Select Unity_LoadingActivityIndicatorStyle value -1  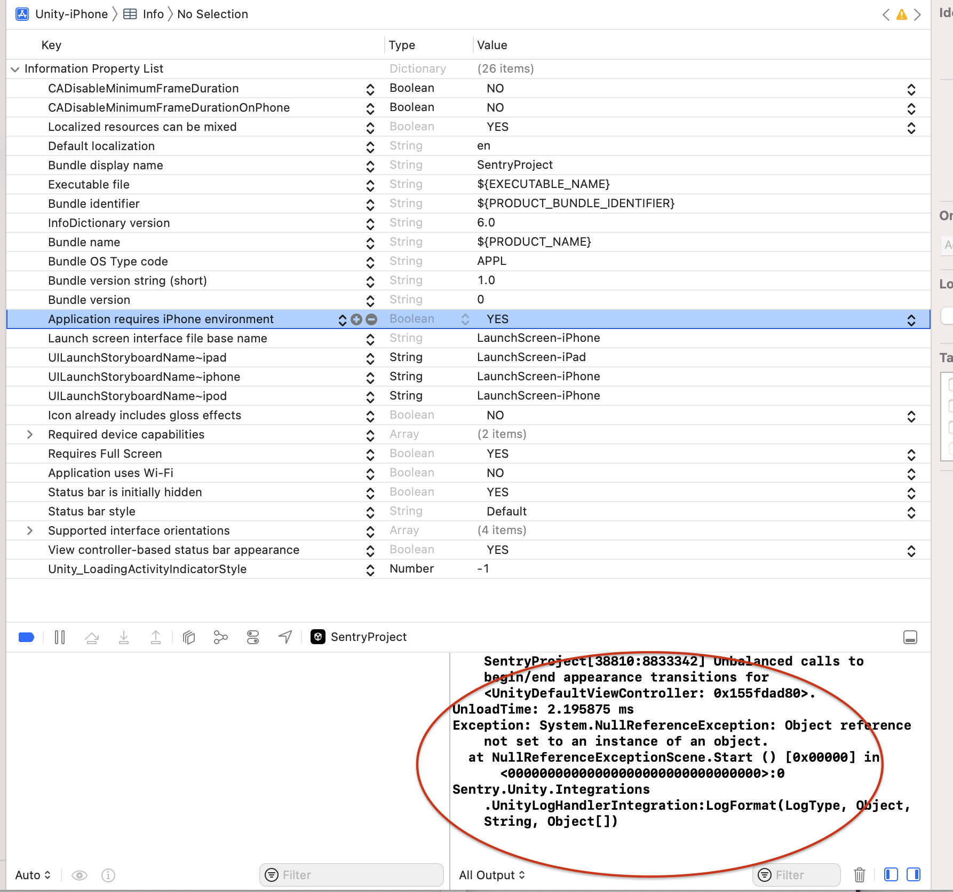tap(483, 568)
